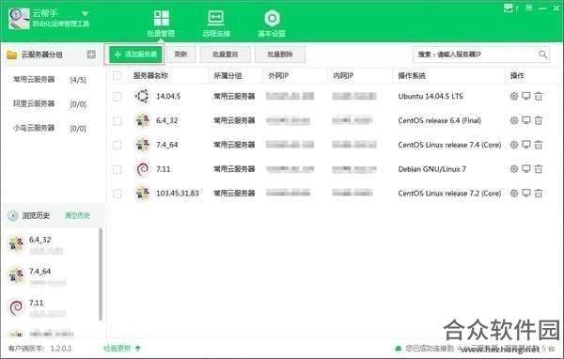Delete the 14.04.5 server with trash icon

(x=538, y=96)
